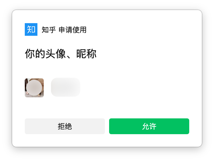This screenshot has height=161, width=214.
Task: Click the blurred nickname field beside avatar
Action: point(66,87)
